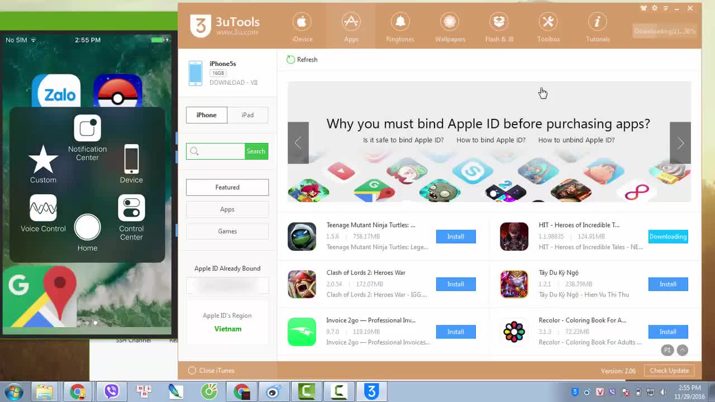Click the Check Update button
Image resolution: width=715 pixels, height=402 pixels.
[x=669, y=371]
